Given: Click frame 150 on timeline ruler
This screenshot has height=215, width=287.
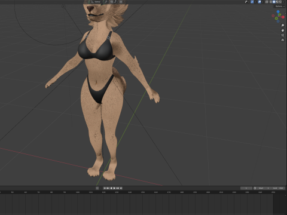Looking at the screenshot, I should click(143, 192).
